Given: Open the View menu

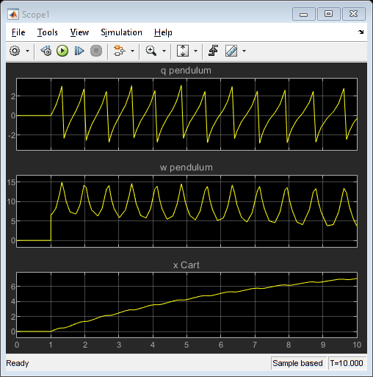Looking at the screenshot, I should pyautogui.click(x=79, y=32).
